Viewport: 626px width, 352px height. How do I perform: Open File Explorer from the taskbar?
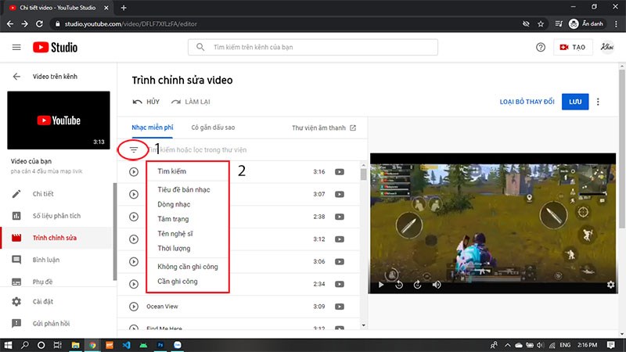tap(75, 345)
